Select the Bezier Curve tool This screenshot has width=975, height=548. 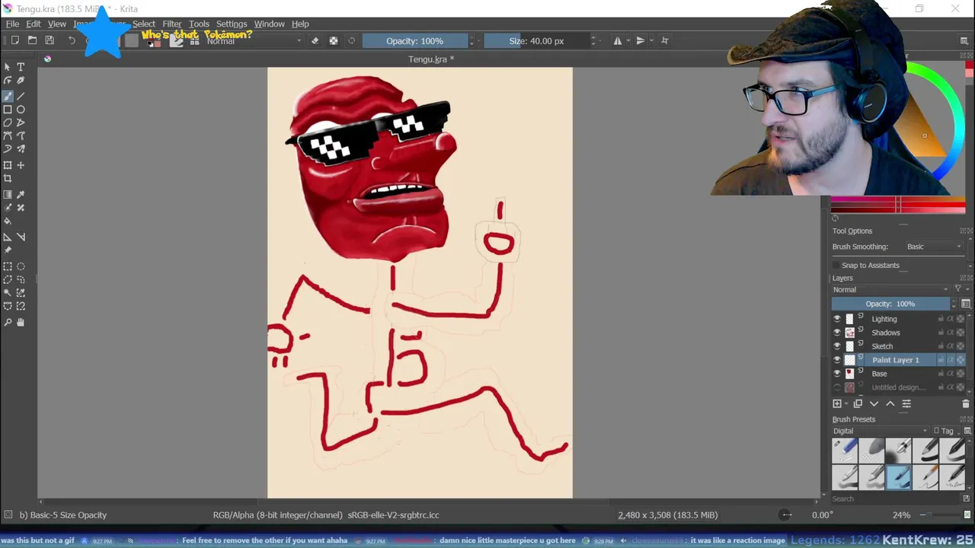tap(8, 135)
